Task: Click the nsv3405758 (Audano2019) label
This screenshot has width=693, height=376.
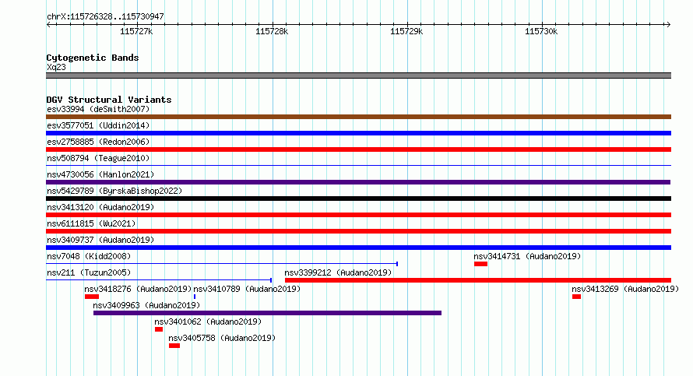Action: (x=222, y=338)
